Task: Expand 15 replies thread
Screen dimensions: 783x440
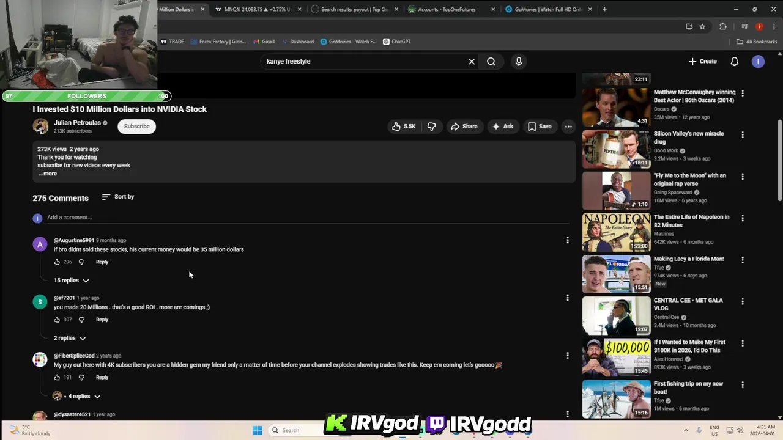Action: 72,280
